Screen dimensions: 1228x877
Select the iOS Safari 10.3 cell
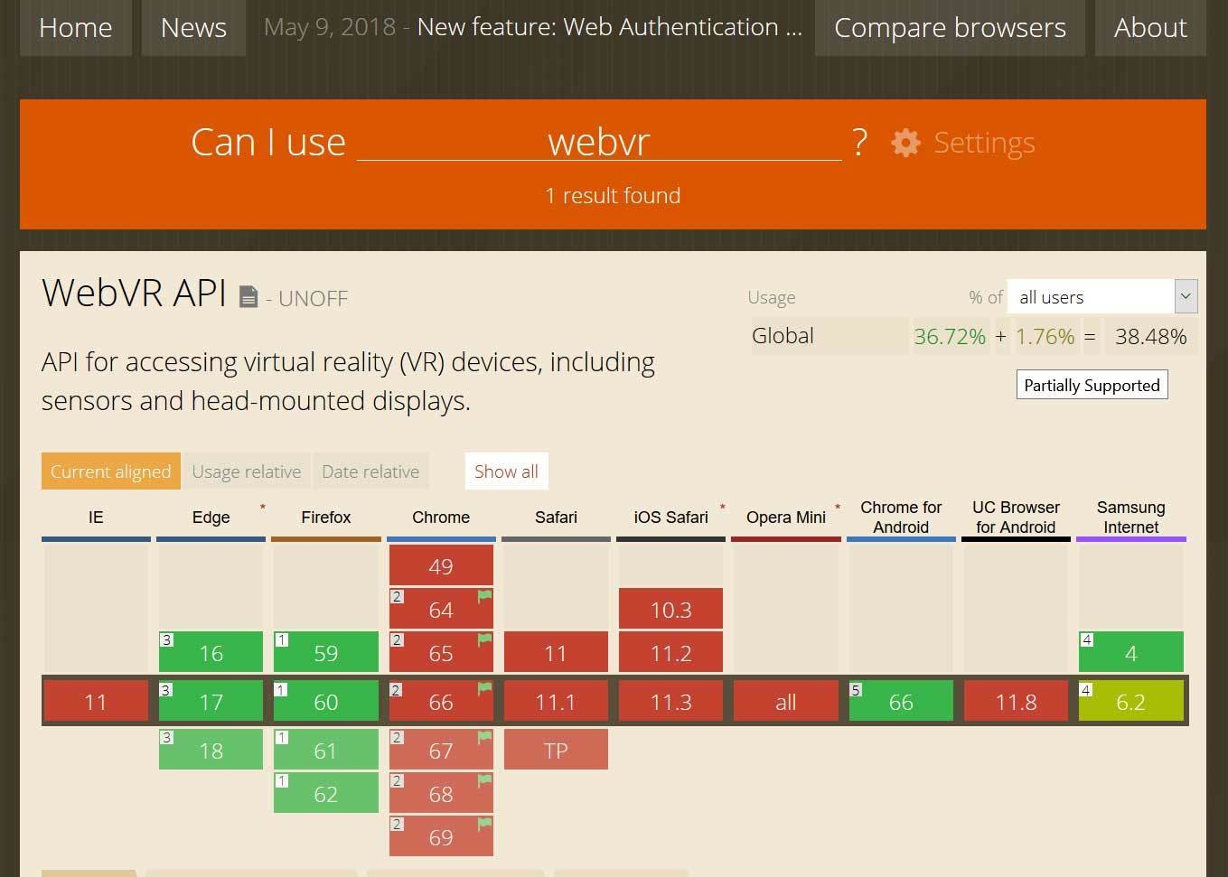[670, 610]
